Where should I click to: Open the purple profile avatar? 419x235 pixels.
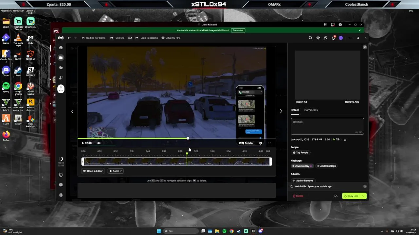point(341,38)
